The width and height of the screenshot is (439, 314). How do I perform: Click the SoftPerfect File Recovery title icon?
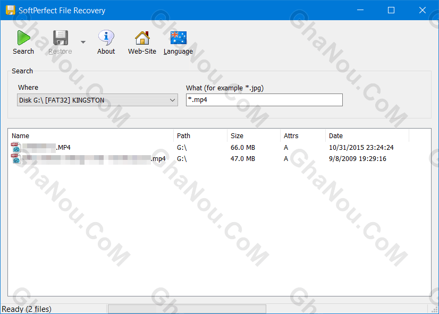[10, 10]
